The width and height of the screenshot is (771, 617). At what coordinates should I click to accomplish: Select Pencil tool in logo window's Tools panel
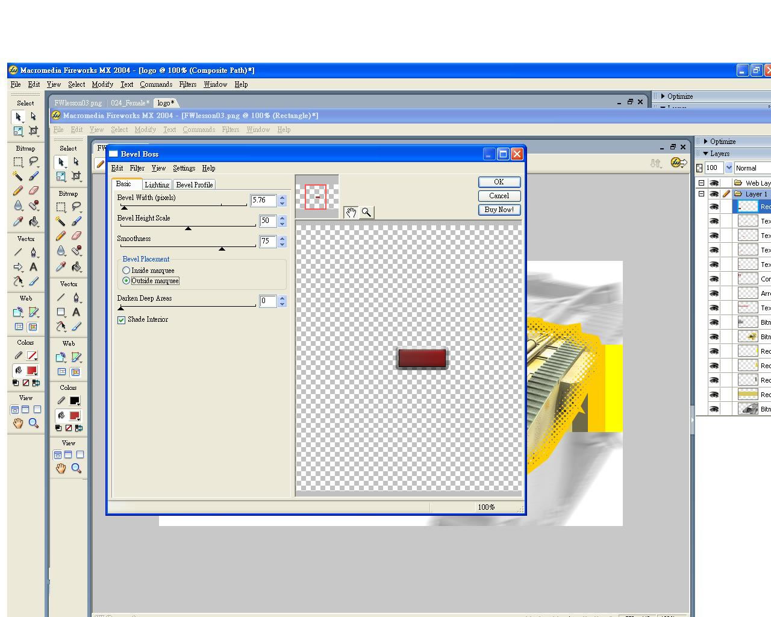point(18,190)
